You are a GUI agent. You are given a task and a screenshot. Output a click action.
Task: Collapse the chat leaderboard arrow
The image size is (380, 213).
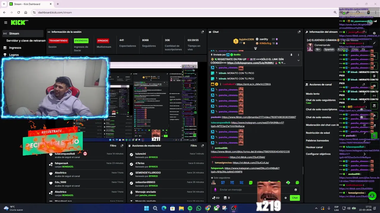point(255,48)
